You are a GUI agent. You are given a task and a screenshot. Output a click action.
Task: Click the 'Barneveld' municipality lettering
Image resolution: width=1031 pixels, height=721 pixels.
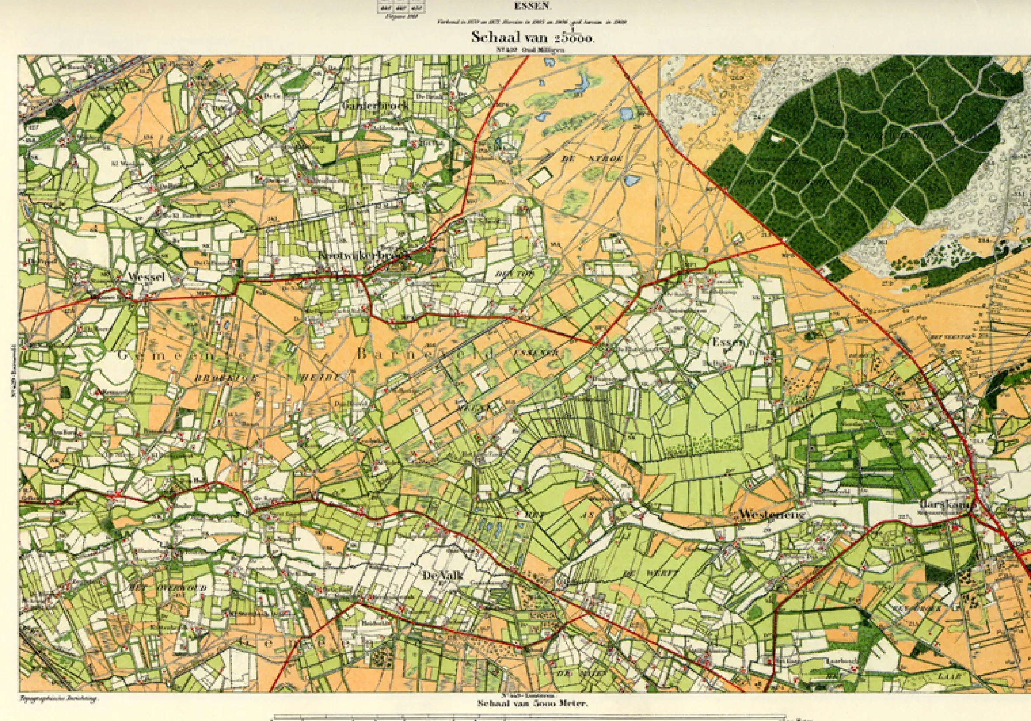click(x=426, y=354)
